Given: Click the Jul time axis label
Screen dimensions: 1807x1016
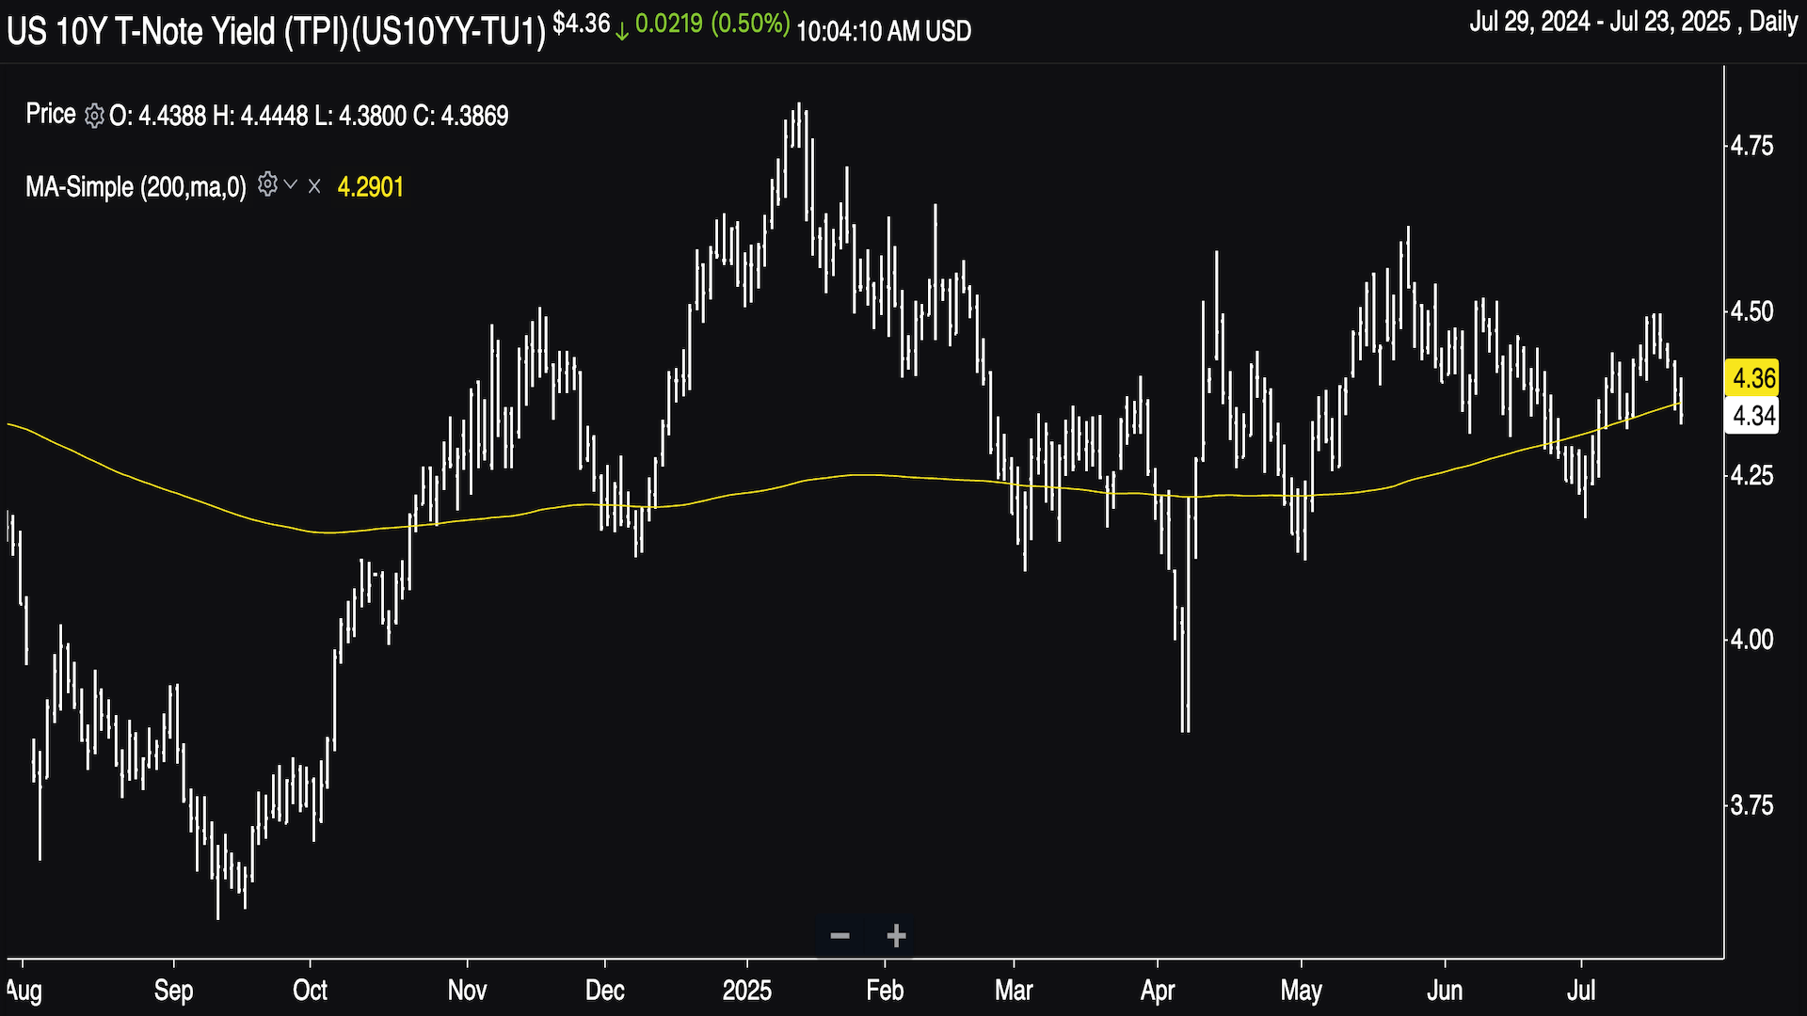Looking at the screenshot, I should click(1581, 990).
